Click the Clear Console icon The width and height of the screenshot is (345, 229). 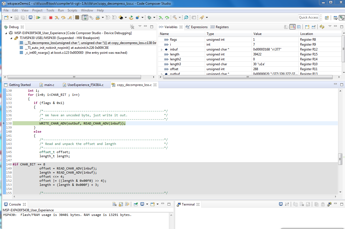click(115, 204)
